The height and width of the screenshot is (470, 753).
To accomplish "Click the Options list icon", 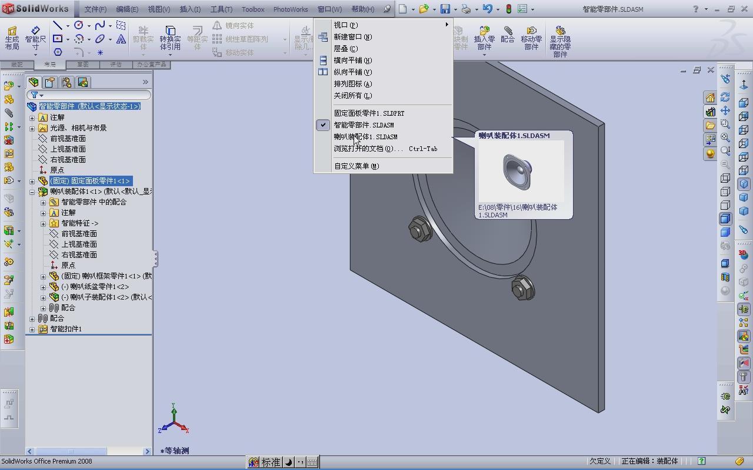I will coord(524,9).
